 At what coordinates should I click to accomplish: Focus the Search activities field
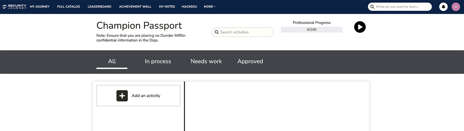tap(245, 32)
